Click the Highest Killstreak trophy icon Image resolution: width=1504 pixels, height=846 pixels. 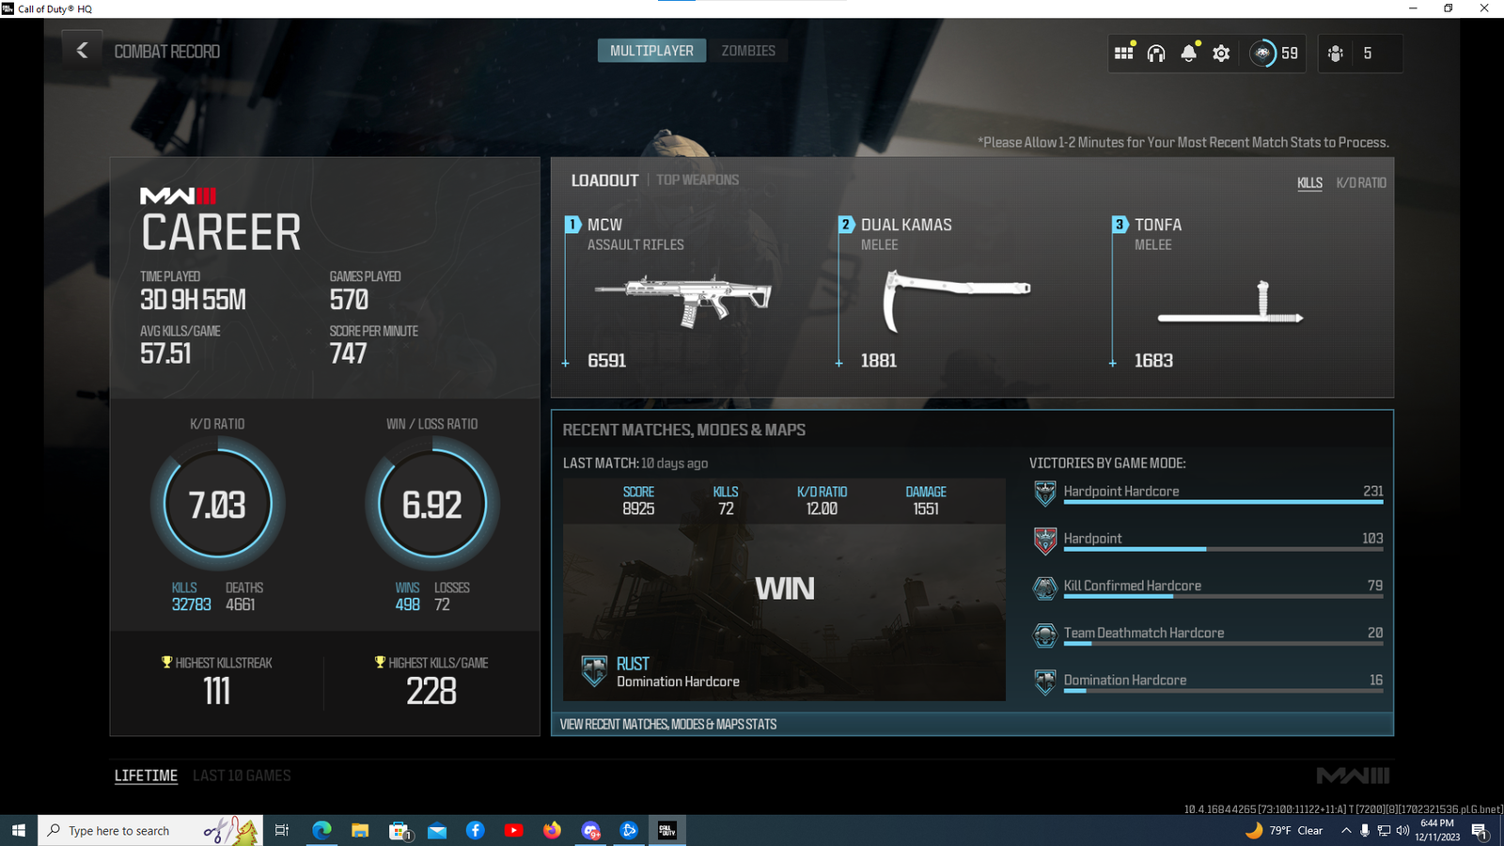coord(166,663)
